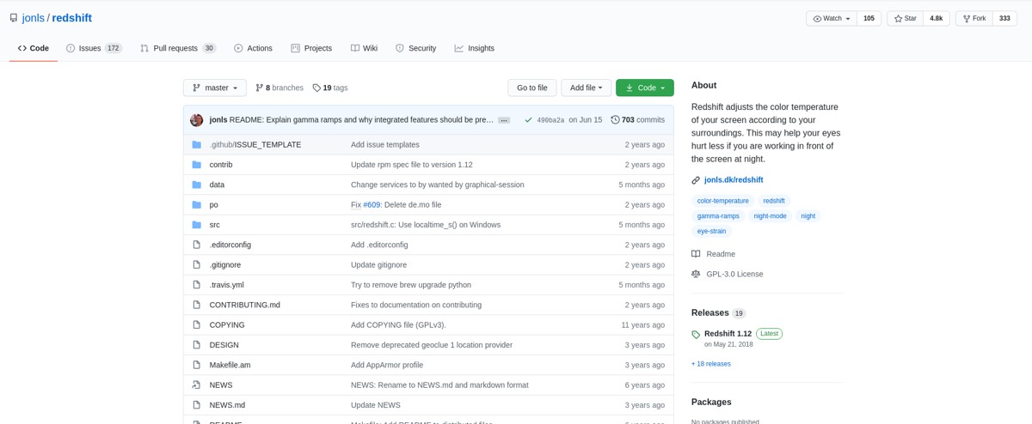This screenshot has height=424, width=1032.
Task: Open the Add file dropdown
Action: click(x=586, y=88)
